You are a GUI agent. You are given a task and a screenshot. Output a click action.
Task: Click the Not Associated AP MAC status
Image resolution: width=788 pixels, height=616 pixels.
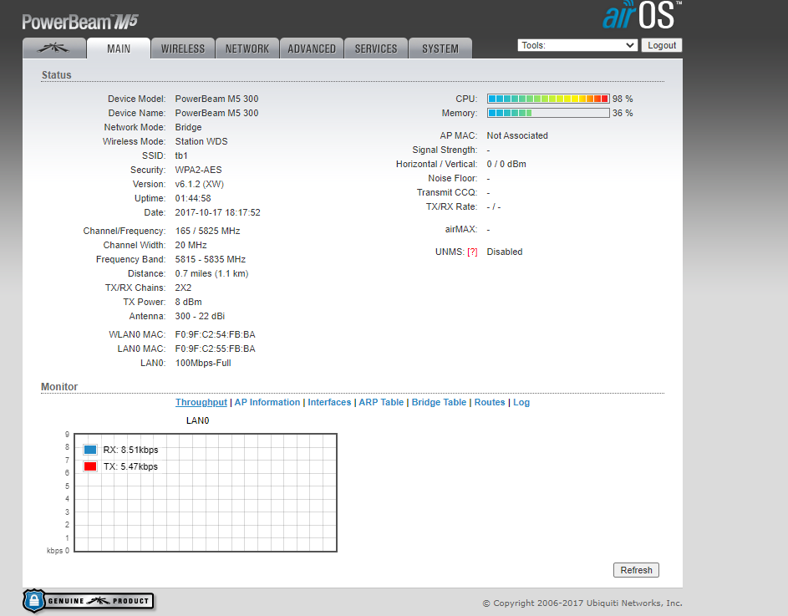click(517, 135)
